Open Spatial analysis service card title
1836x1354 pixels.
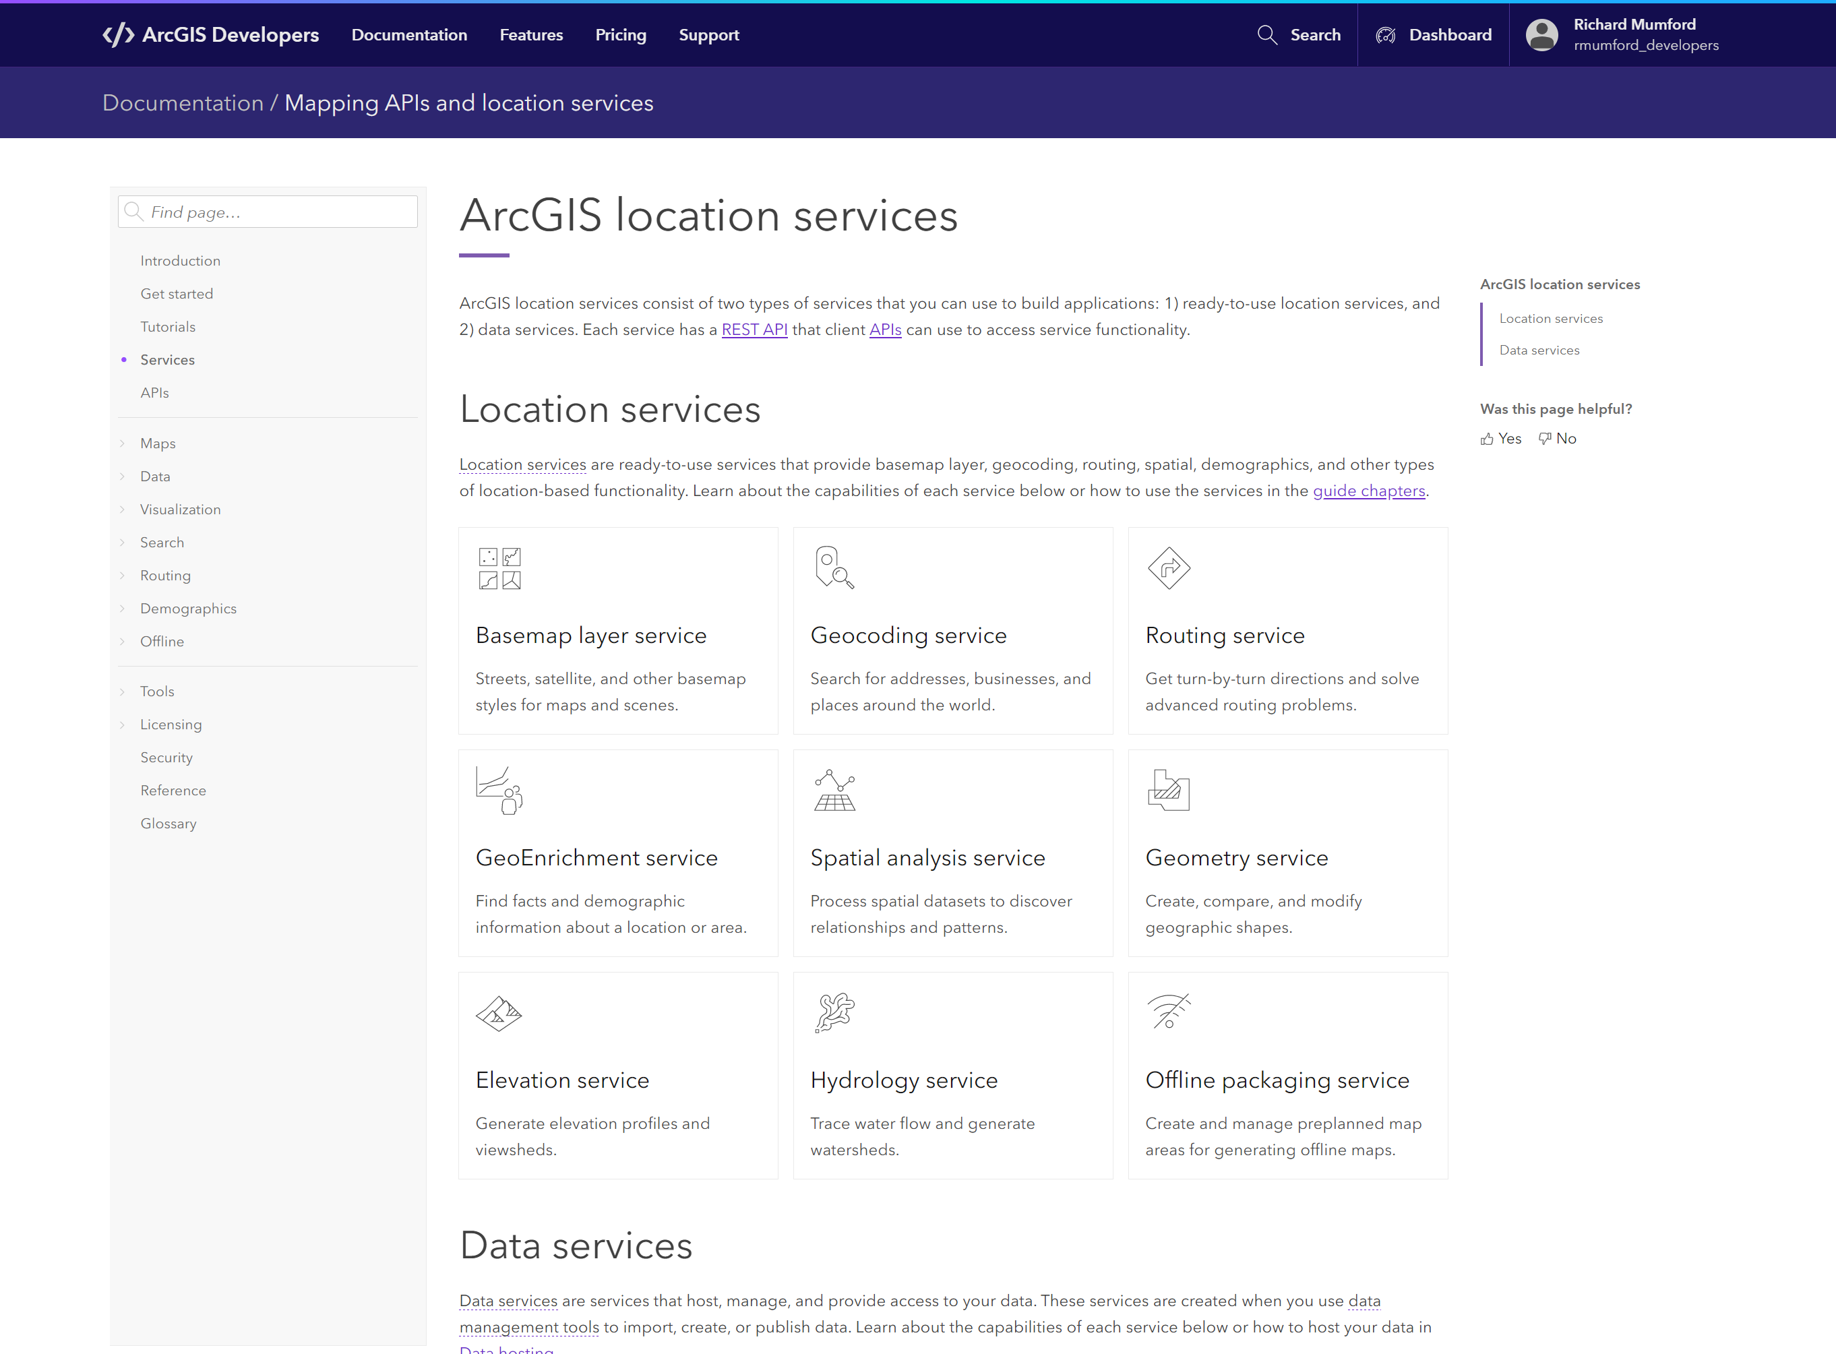[x=928, y=857]
